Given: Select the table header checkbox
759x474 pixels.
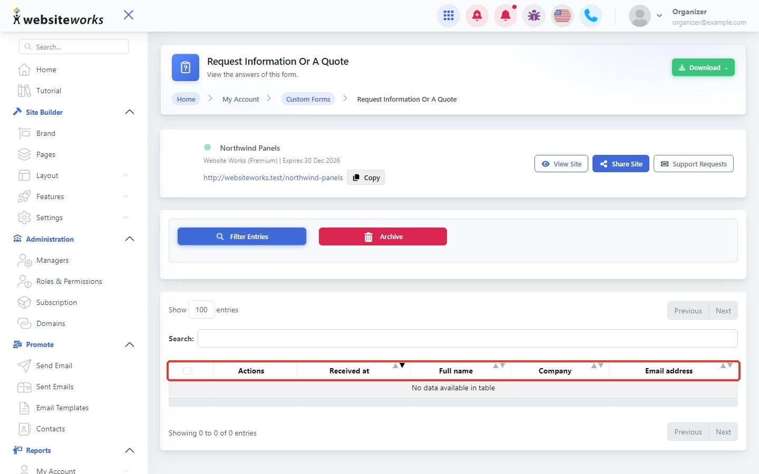Looking at the screenshot, I should pos(187,371).
